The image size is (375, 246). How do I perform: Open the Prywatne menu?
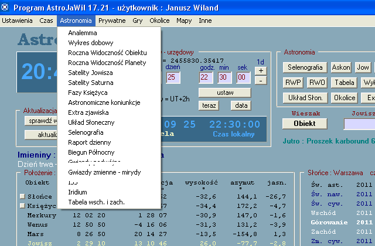click(x=112, y=21)
